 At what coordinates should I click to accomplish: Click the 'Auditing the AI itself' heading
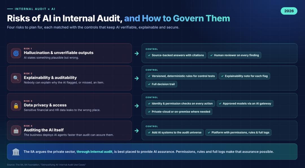pos(44,130)
